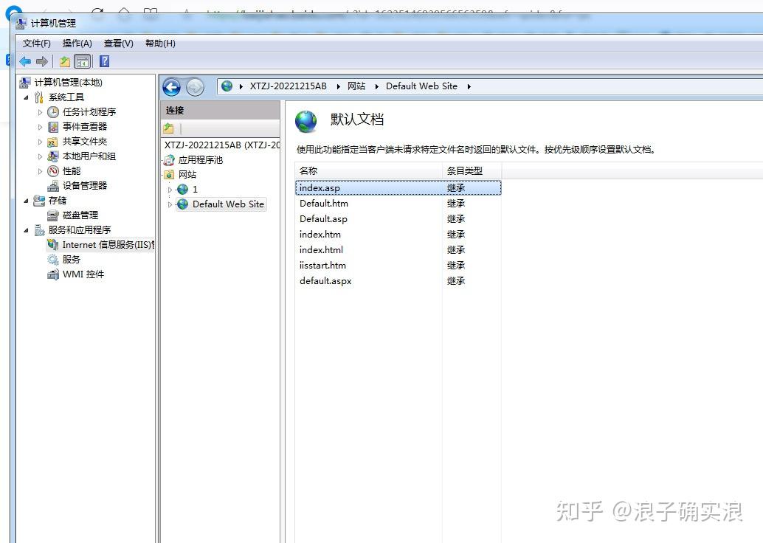The height and width of the screenshot is (543, 763).
Task: Select the iisstart.htm document row
Action: pos(323,265)
